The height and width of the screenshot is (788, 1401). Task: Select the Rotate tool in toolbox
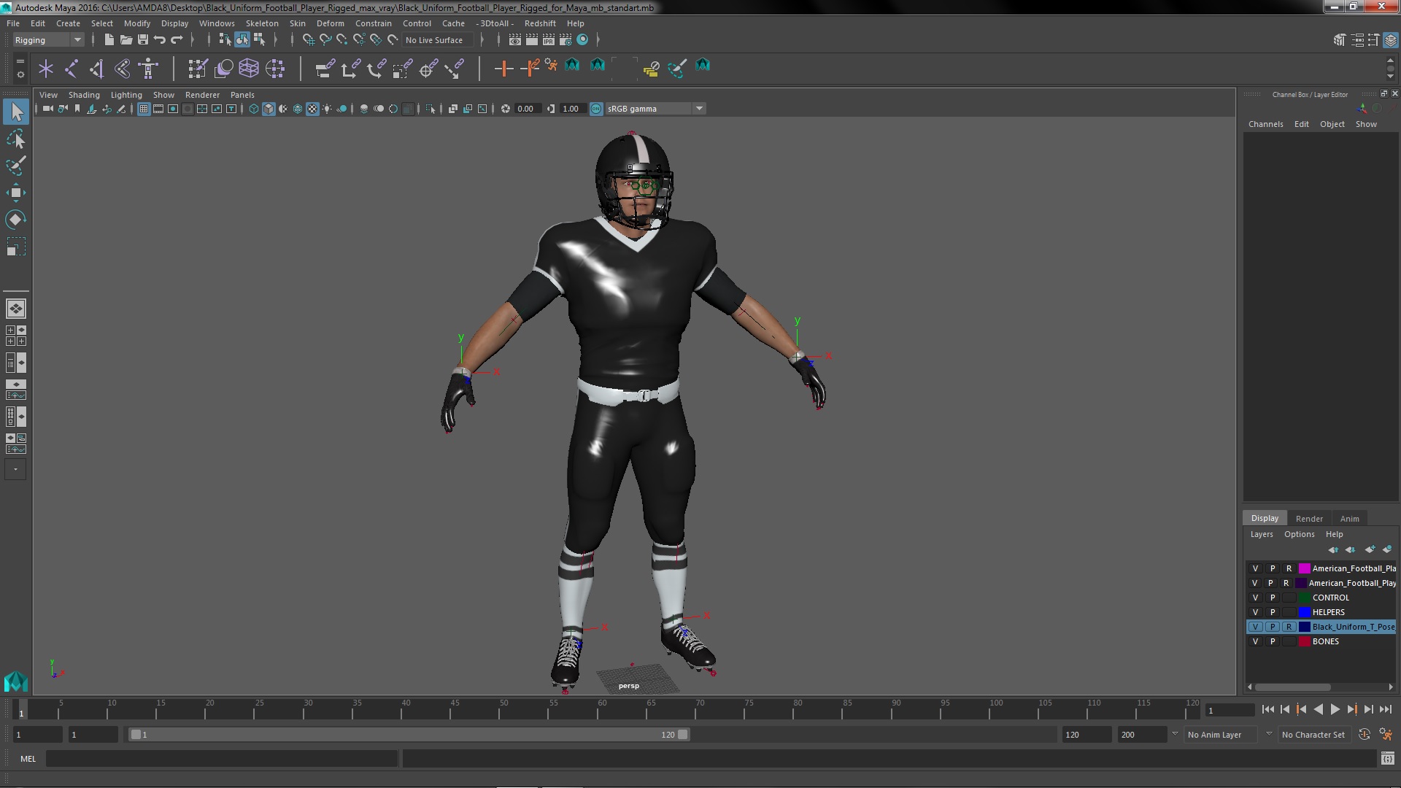pyautogui.click(x=15, y=220)
